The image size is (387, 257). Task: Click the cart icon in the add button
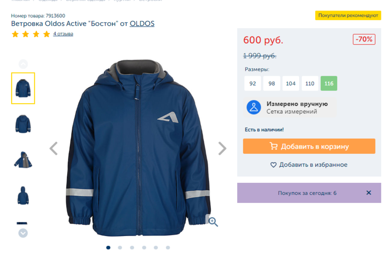pos(273,146)
